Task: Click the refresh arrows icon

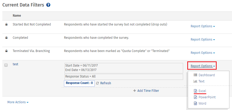Action: [x=97, y=83]
